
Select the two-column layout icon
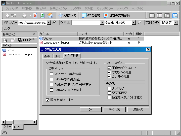pos(159,15)
